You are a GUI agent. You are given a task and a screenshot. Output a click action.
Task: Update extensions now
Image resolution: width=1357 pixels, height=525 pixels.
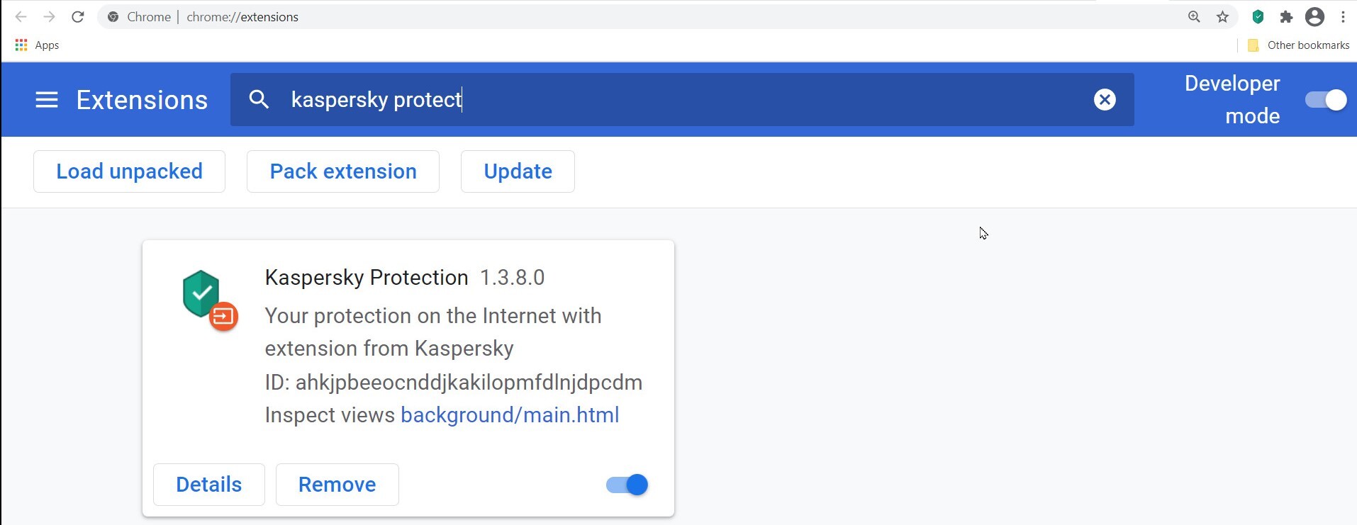click(x=518, y=171)
